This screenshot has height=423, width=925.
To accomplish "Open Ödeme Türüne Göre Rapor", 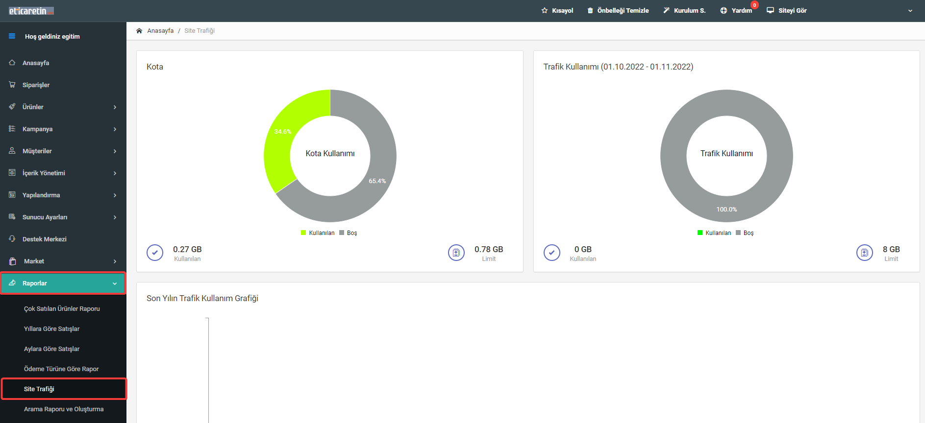I will coord(61,369).
